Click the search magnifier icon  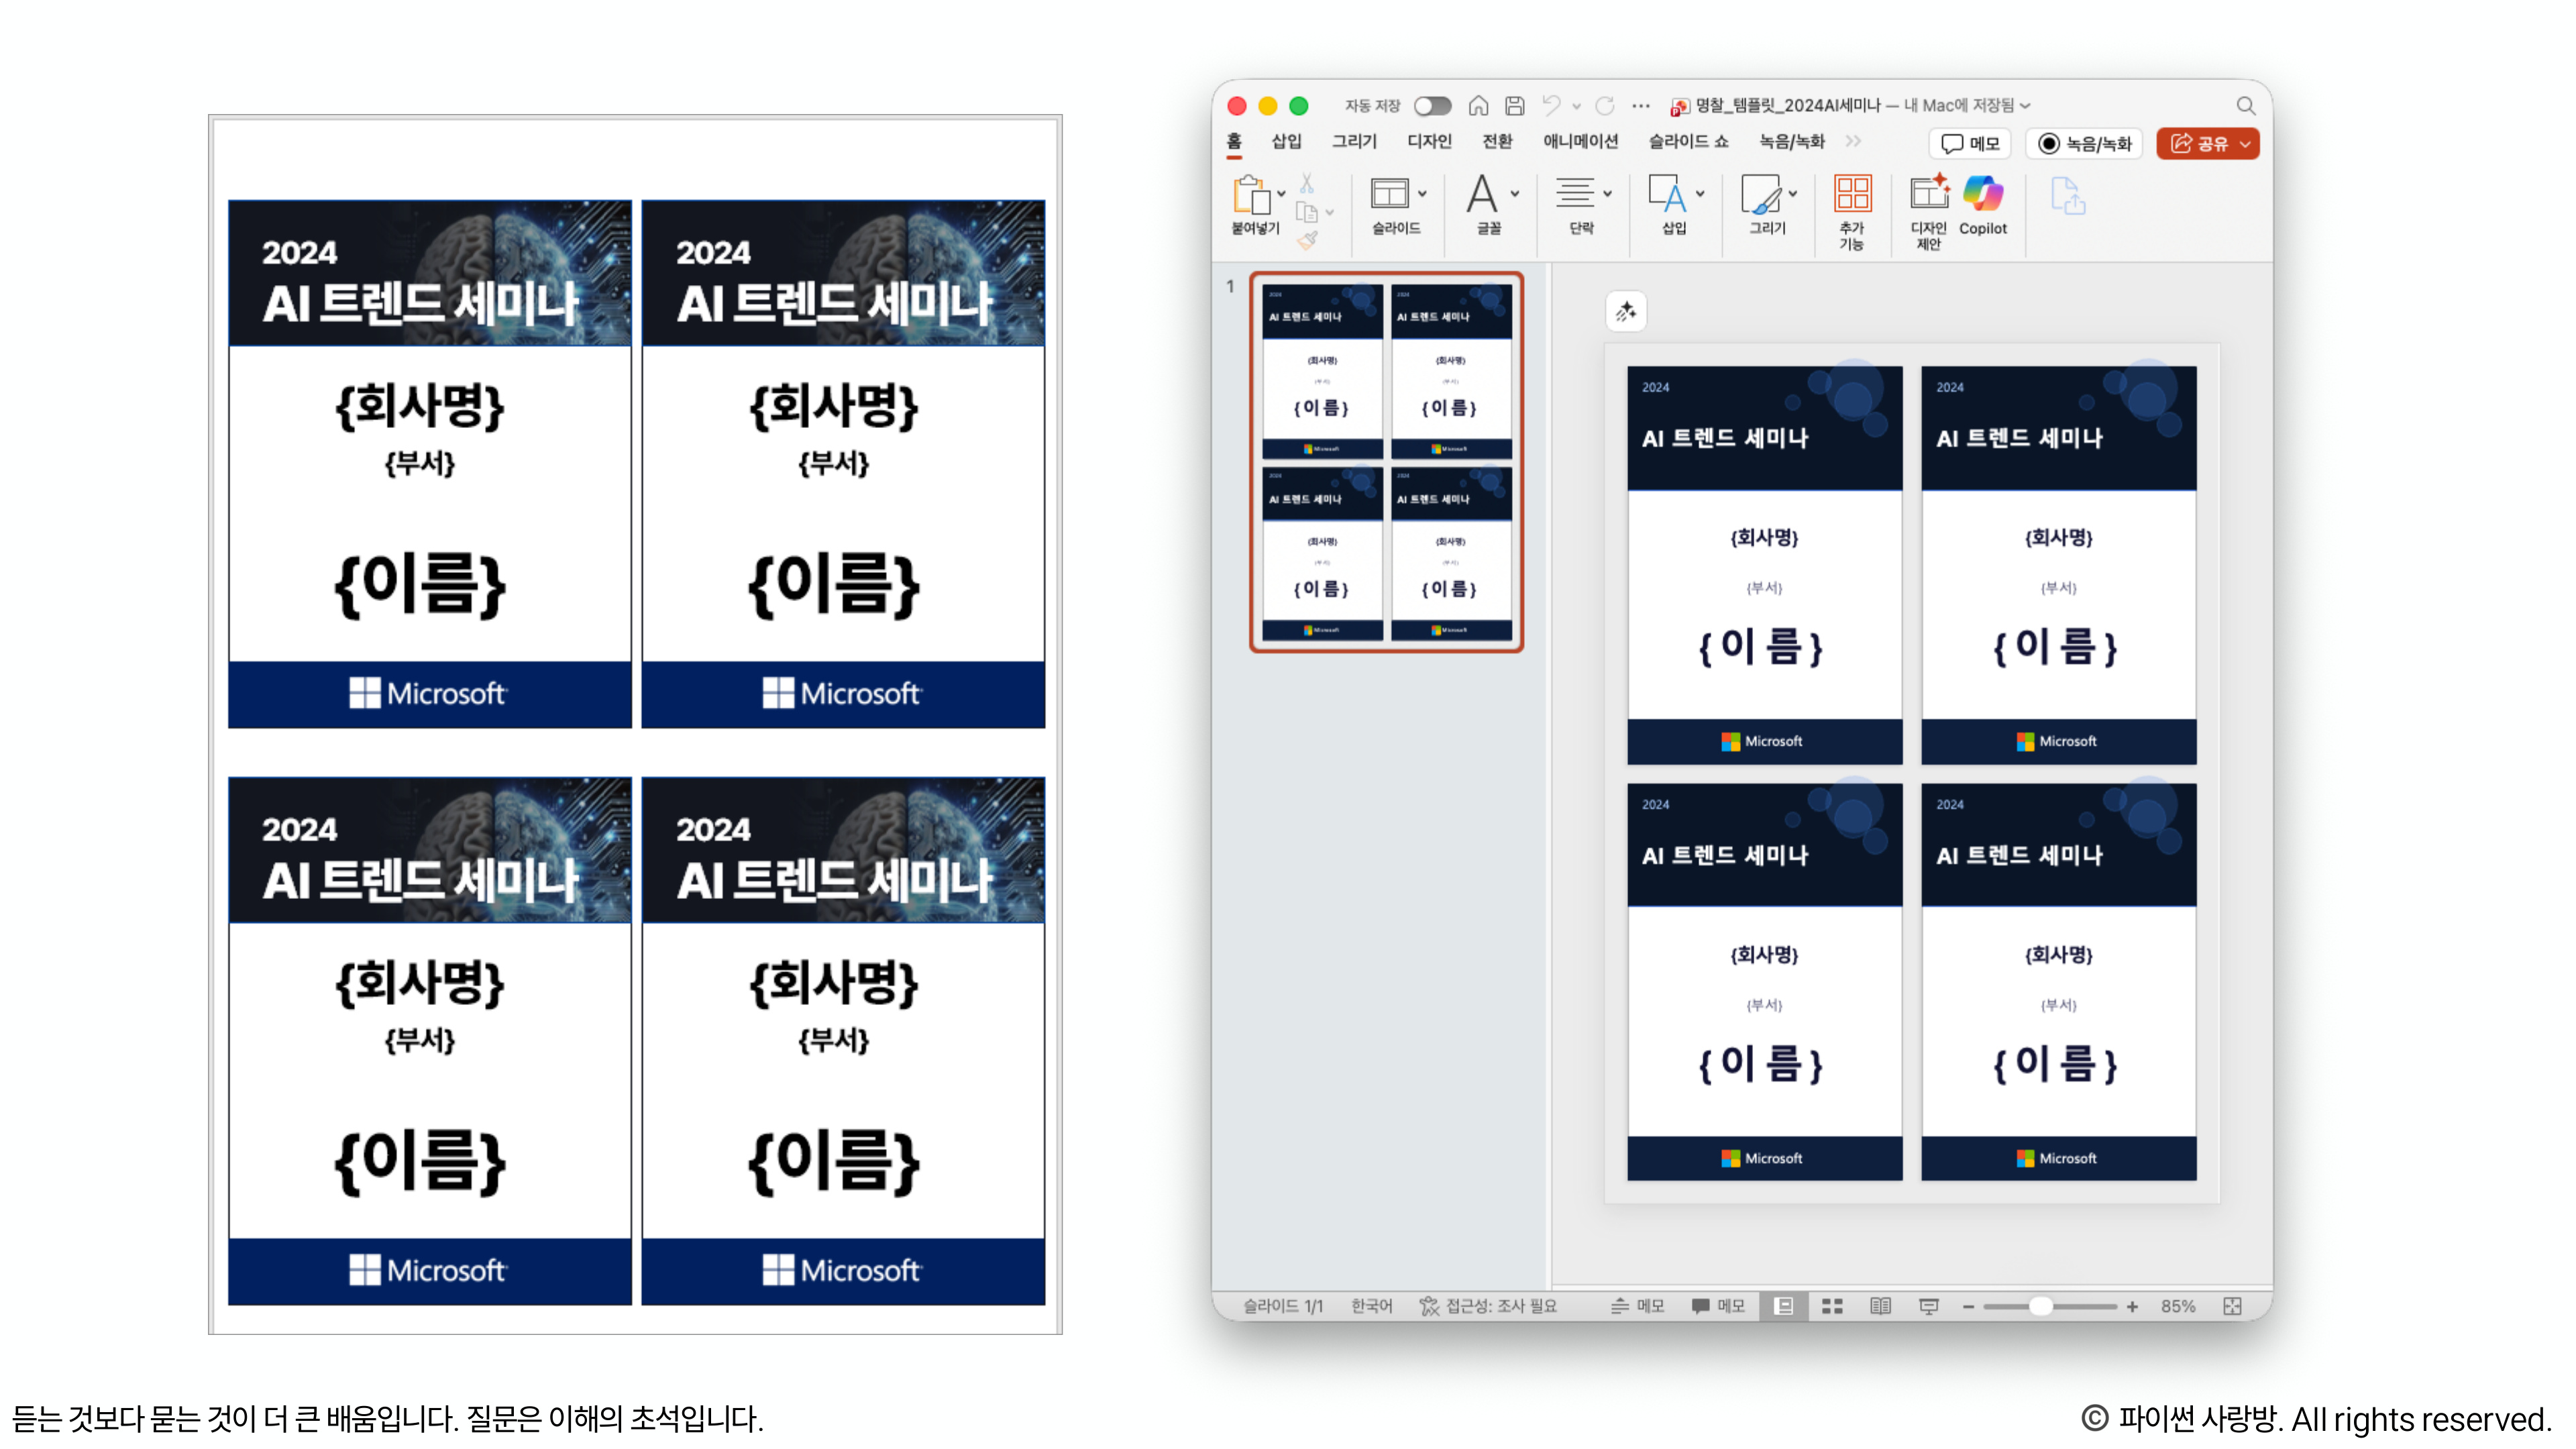pyautogui.click(x=2246, y=106)
